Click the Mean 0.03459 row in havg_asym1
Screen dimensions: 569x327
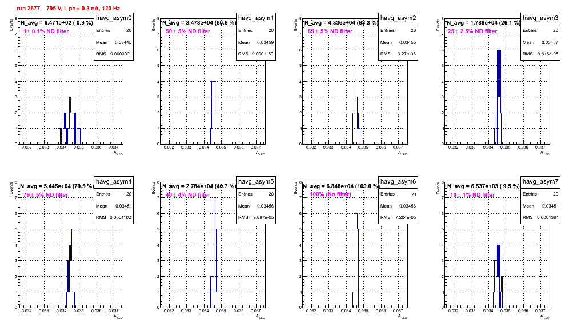[256, 42]
